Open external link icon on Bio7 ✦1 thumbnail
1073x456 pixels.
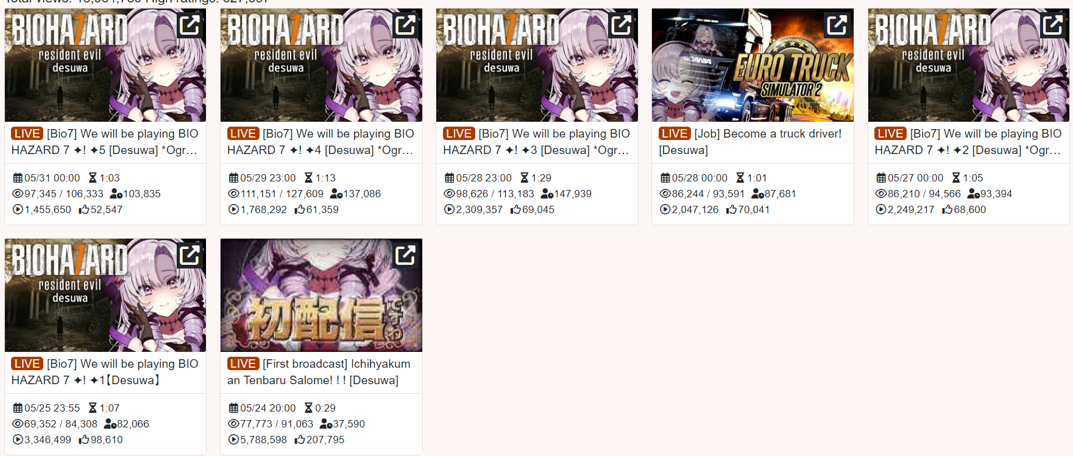pyautogui.click(x=189, y=255)
